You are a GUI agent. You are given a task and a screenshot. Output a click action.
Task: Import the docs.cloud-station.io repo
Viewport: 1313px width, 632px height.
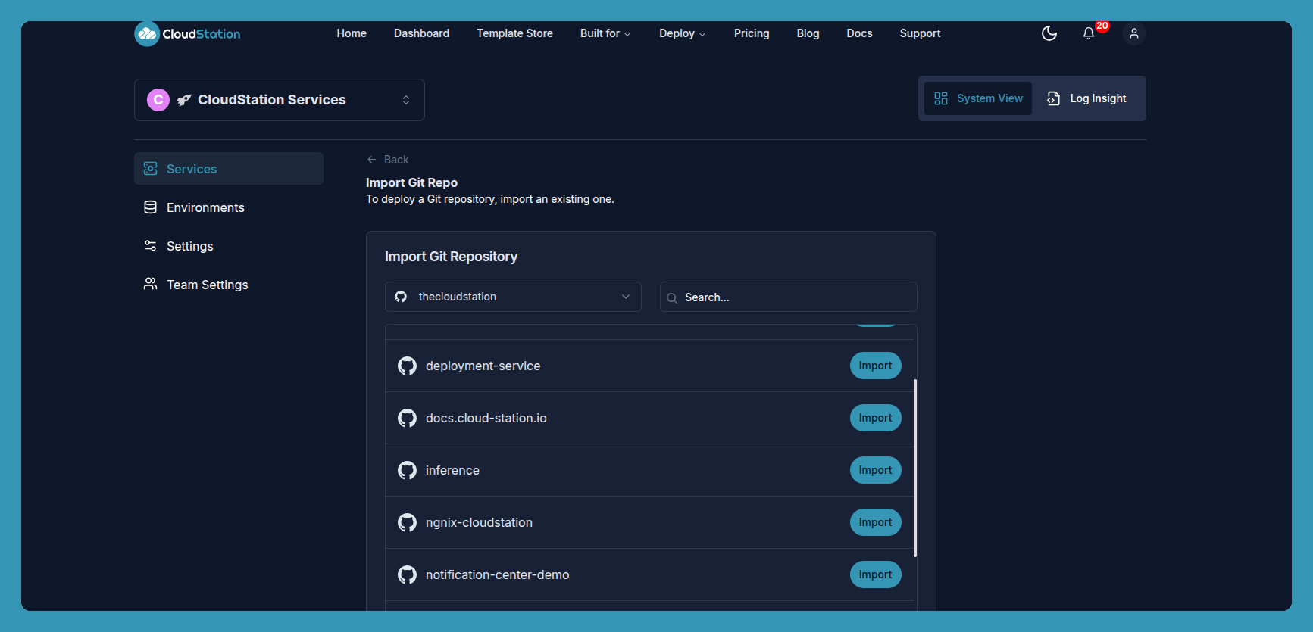click(875, 418)
